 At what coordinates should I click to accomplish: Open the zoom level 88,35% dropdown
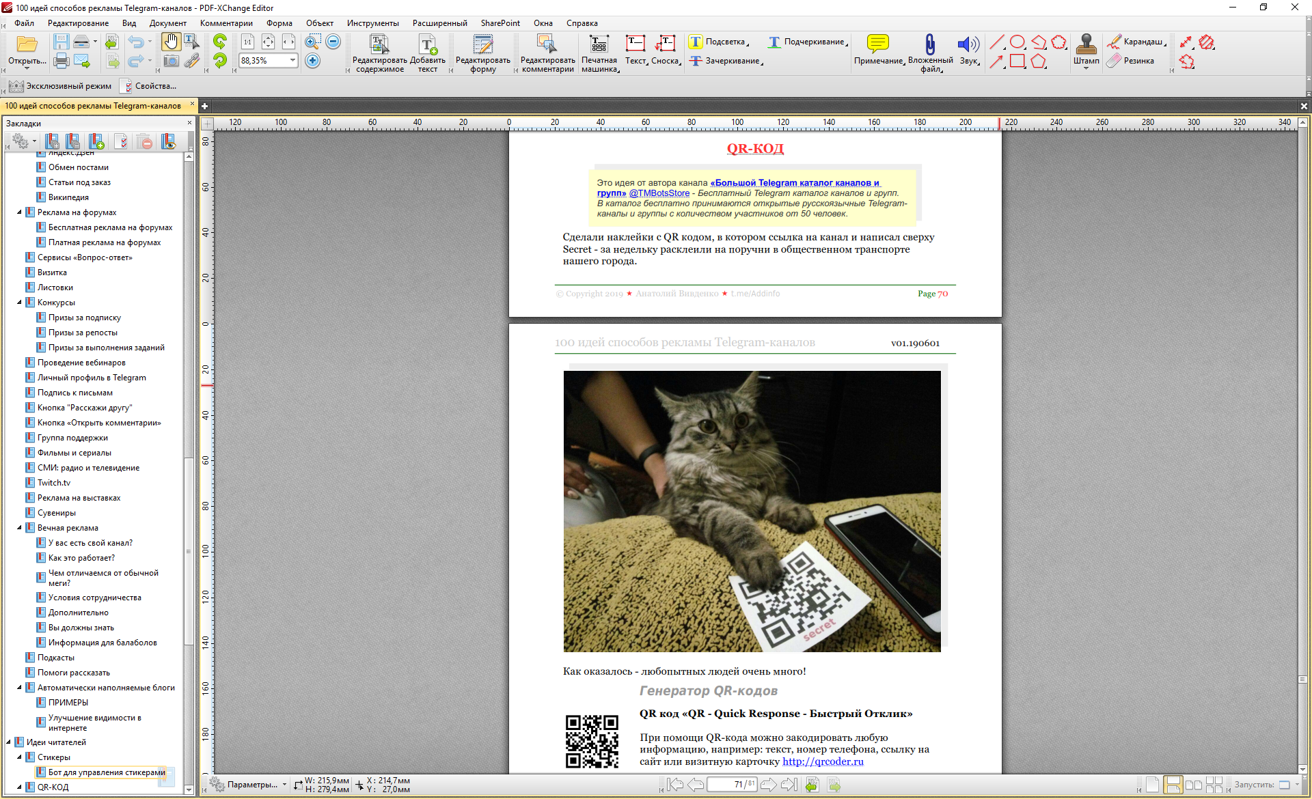(x=292, y=61)
